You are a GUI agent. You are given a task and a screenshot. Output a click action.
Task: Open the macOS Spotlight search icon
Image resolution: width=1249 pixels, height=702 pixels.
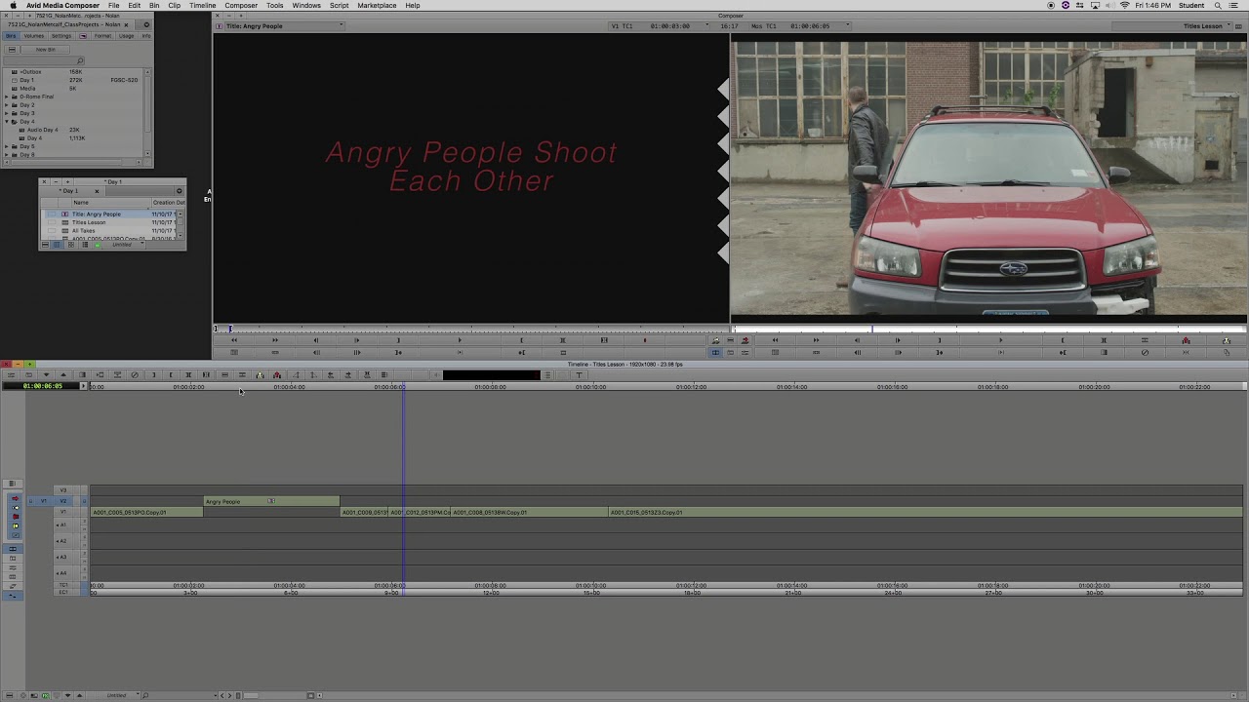click(1220, 6)
